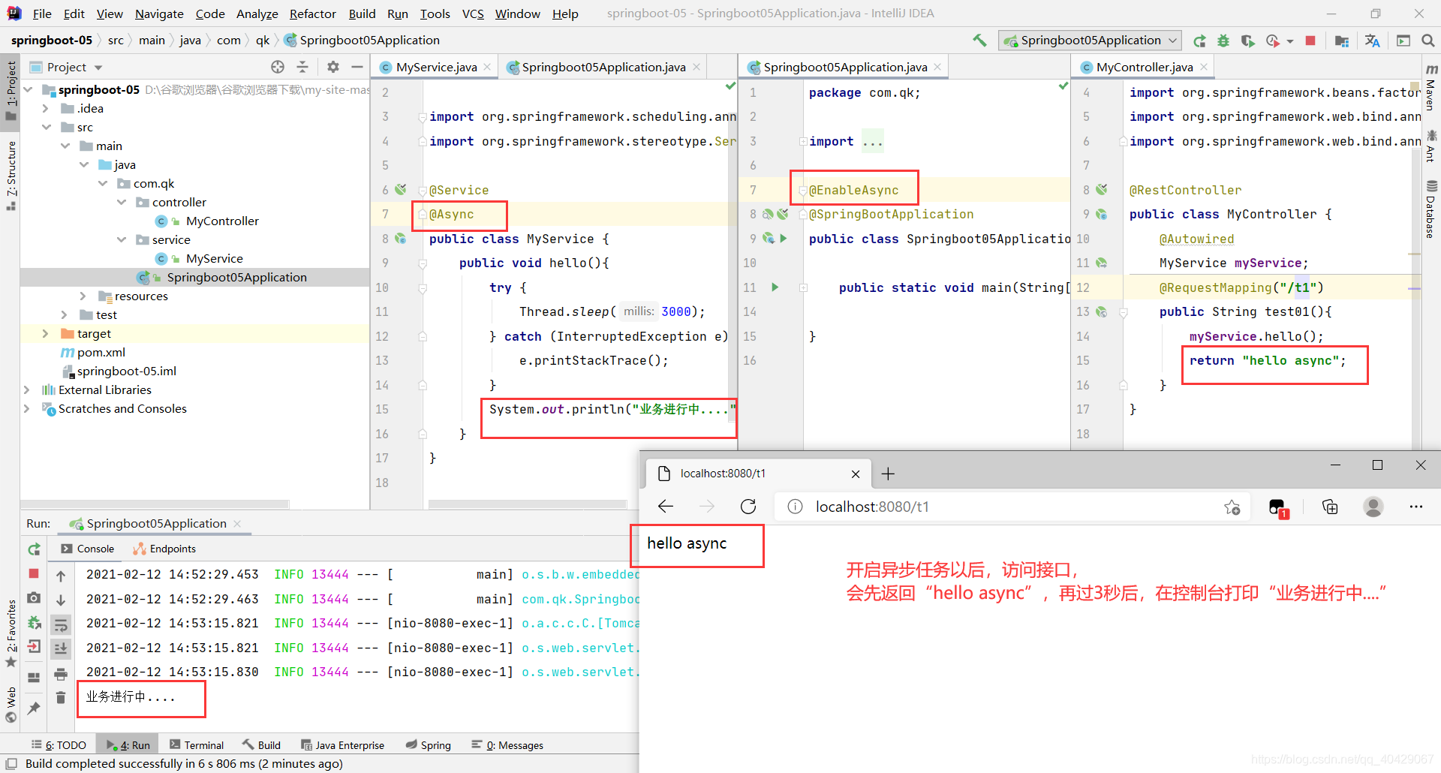The image size is (1441, 773).
Task: Move up the stack trace arrow in console
Action: point(61,576)
